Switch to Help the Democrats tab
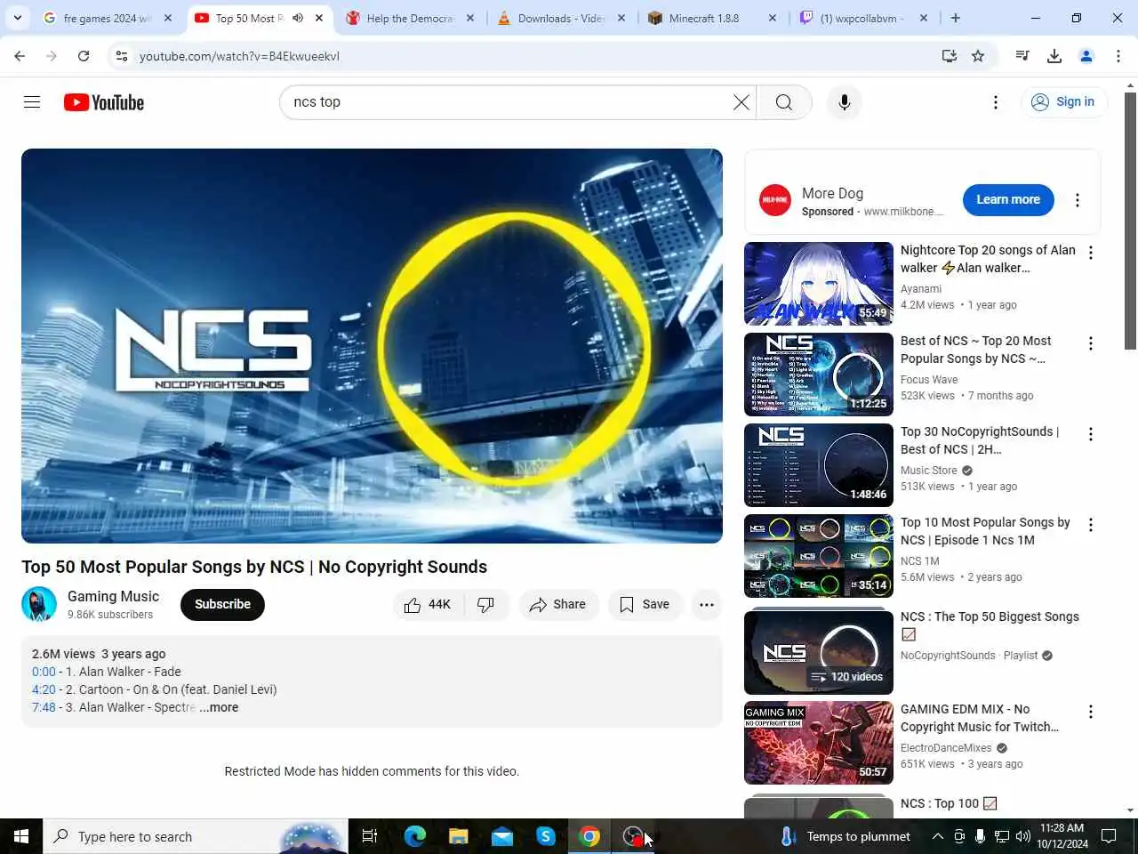Viewport: 1138px width, 854px height. (x=410, y=18)
